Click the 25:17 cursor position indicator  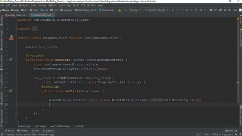(x=199, y=134)
